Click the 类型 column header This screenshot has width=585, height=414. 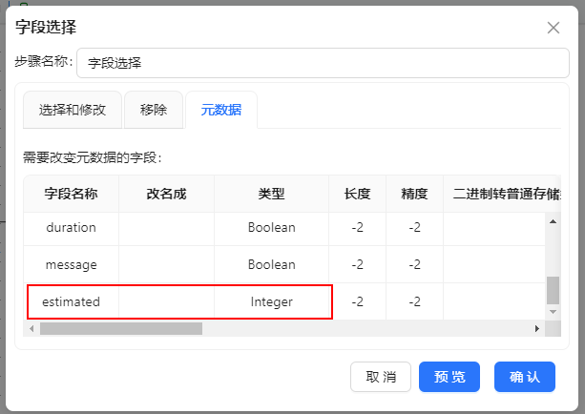272,194
